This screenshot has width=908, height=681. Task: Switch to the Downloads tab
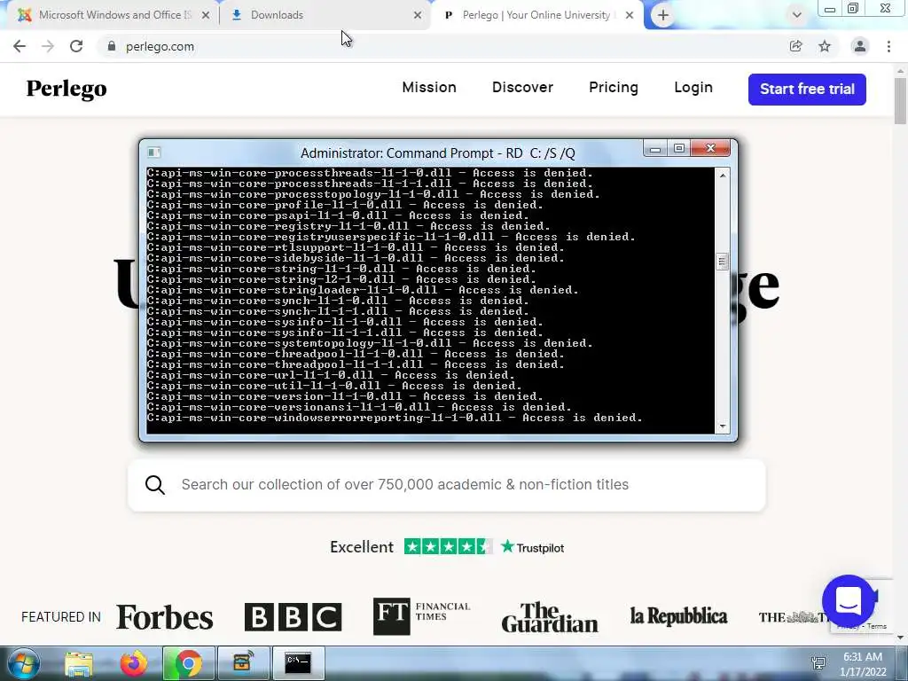point(326,15)
